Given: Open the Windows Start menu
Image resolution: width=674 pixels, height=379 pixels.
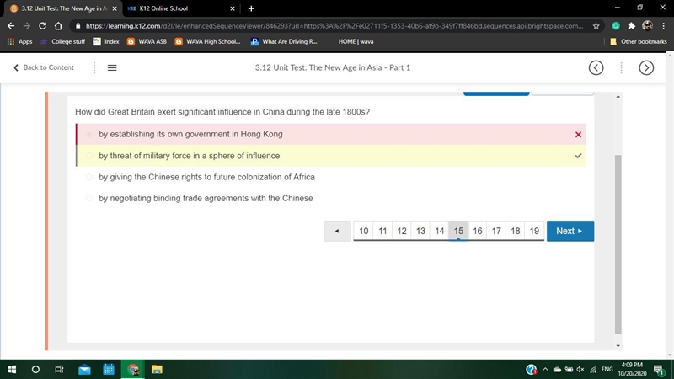Looking at the screenshot, I should pos(12,370).
